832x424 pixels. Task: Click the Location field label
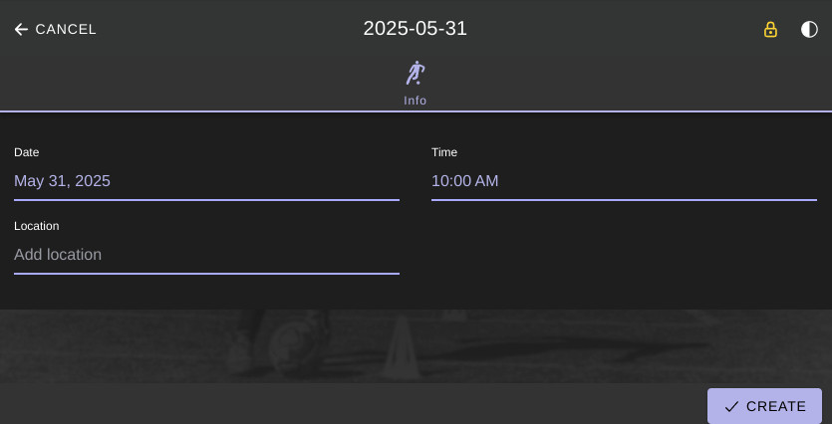point(37,226)
